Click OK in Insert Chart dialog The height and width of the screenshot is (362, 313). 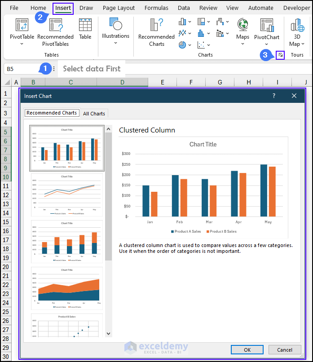click(247, 350)
